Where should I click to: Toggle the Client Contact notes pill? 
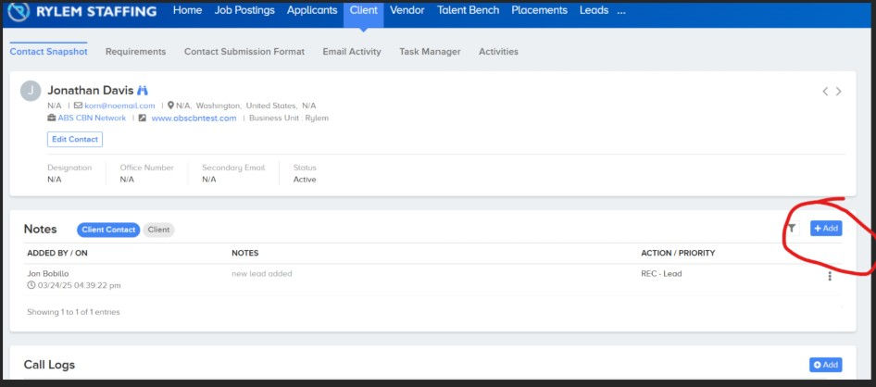click(x=108, y=230)
